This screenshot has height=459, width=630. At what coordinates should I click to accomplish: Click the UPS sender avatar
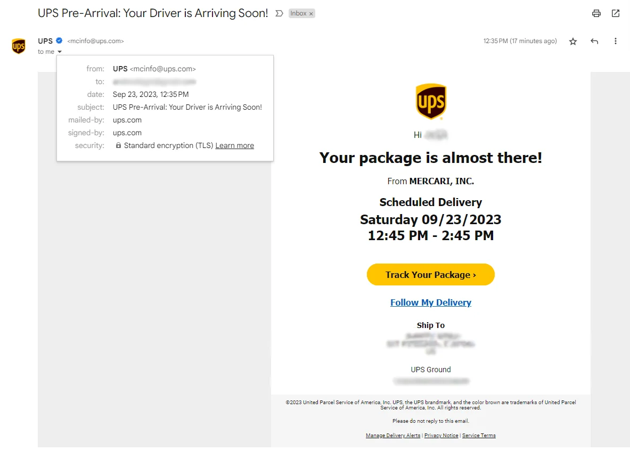[19, 46]
